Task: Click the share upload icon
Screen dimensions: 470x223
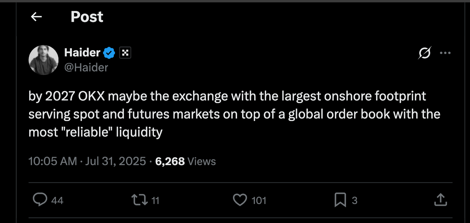Action: [x=440, y=200]
